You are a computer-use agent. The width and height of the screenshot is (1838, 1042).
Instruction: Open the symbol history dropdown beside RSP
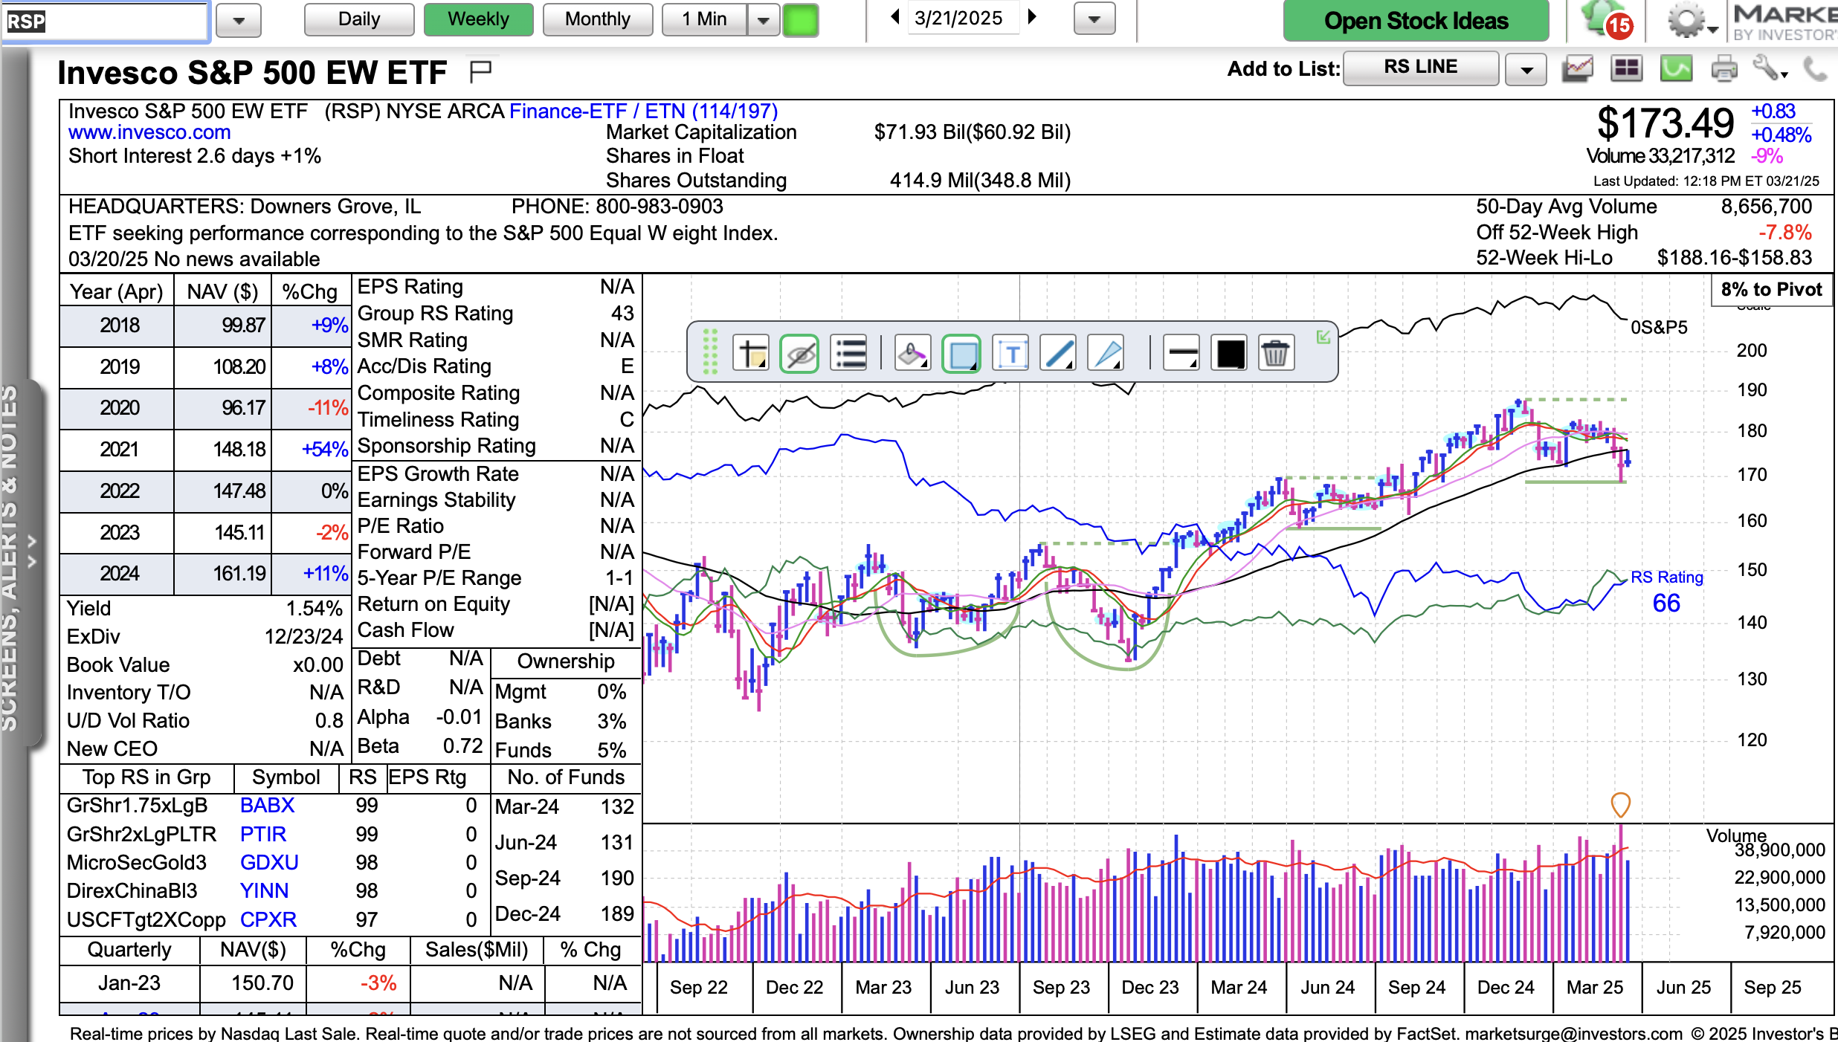(x=238, y=21)
